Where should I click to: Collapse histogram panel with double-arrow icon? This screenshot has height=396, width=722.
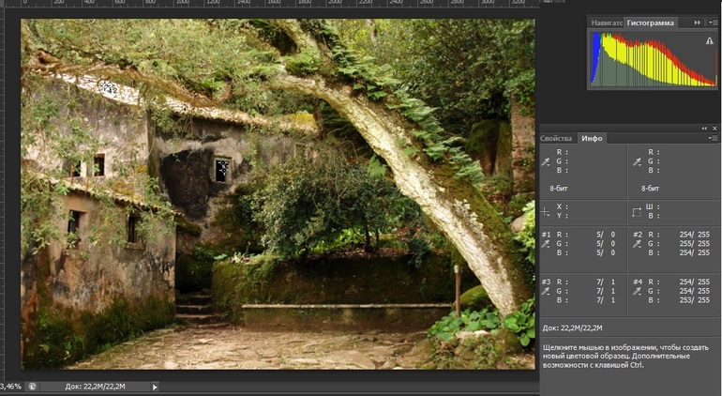(697, 22)
